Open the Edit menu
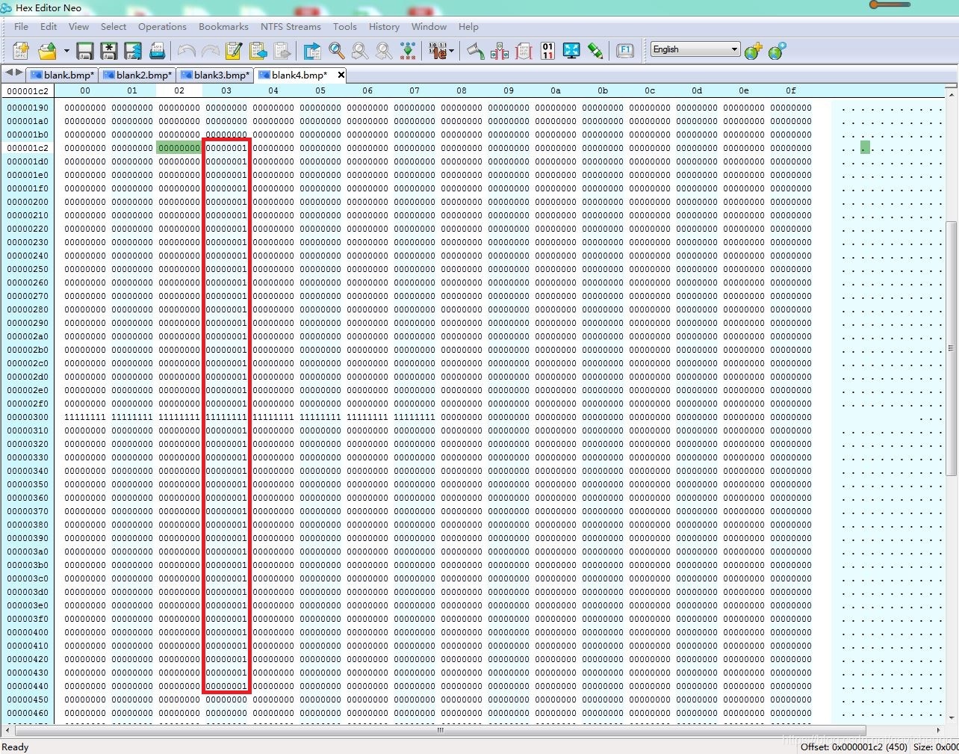Image resolution: width=959 pixels, height=754 pixels. (49, 26)
